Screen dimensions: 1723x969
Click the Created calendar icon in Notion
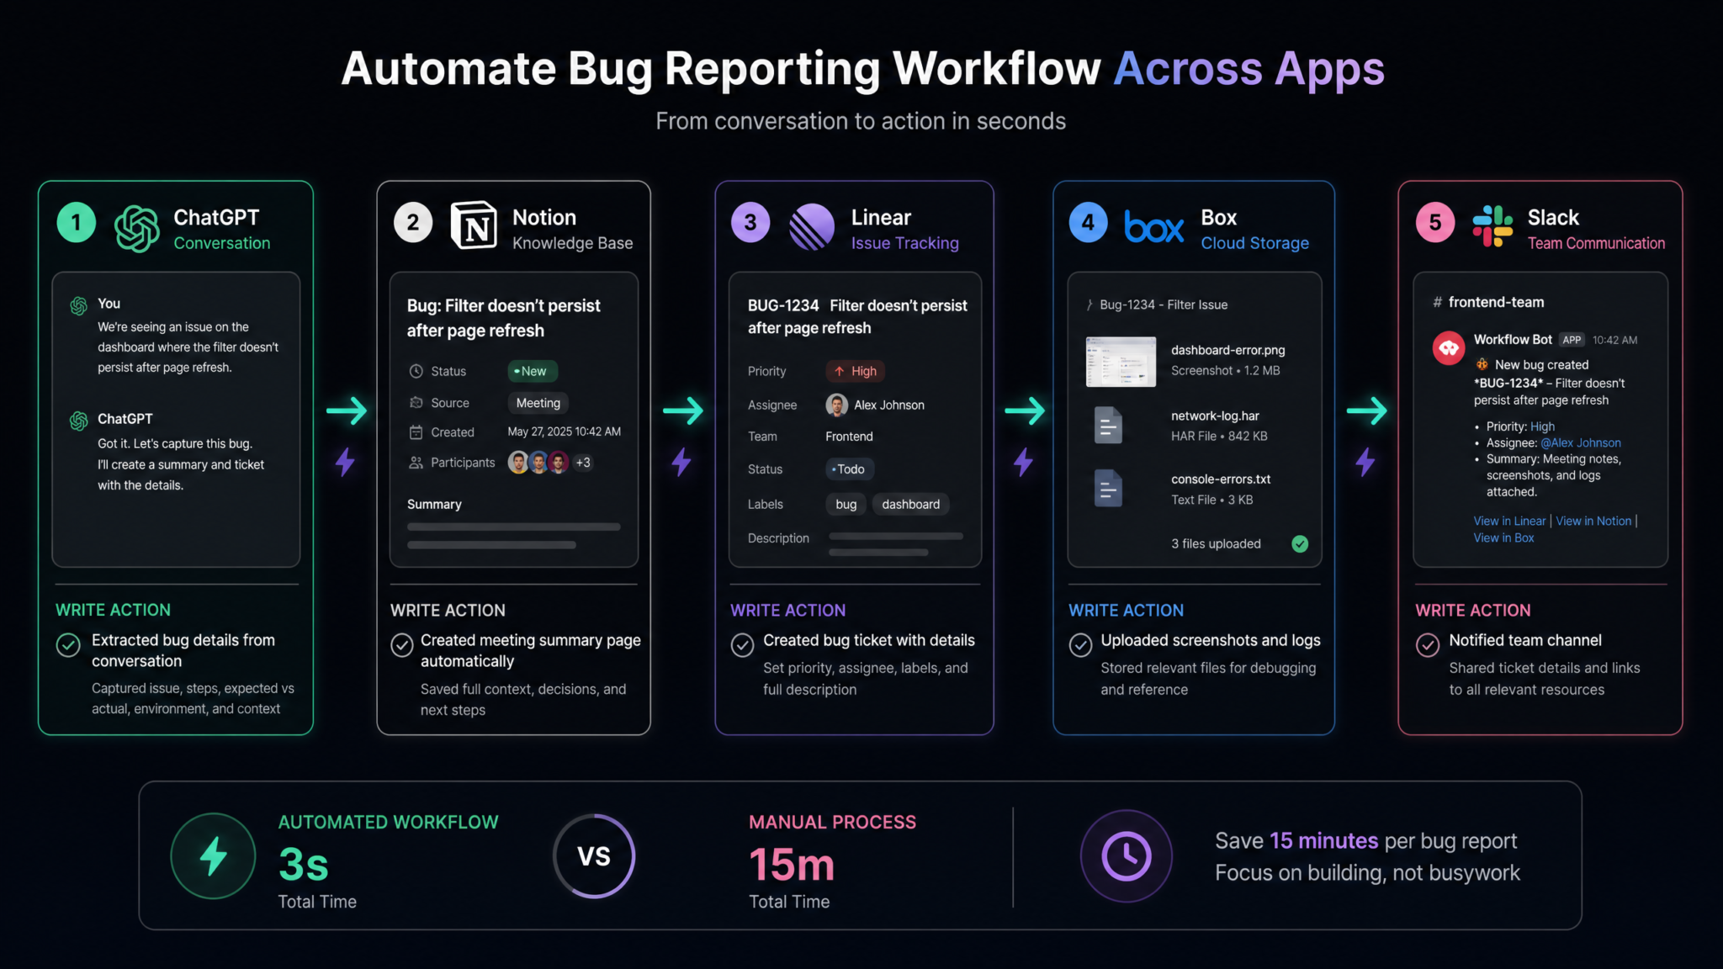416,432
